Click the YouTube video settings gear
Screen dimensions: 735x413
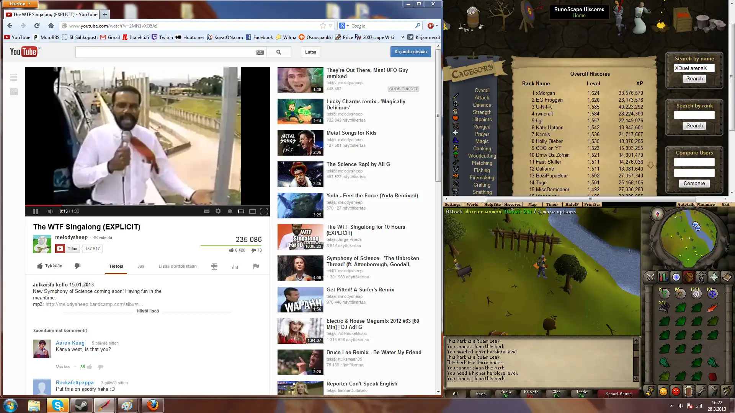pyautogui.click(x=218, y=211)
